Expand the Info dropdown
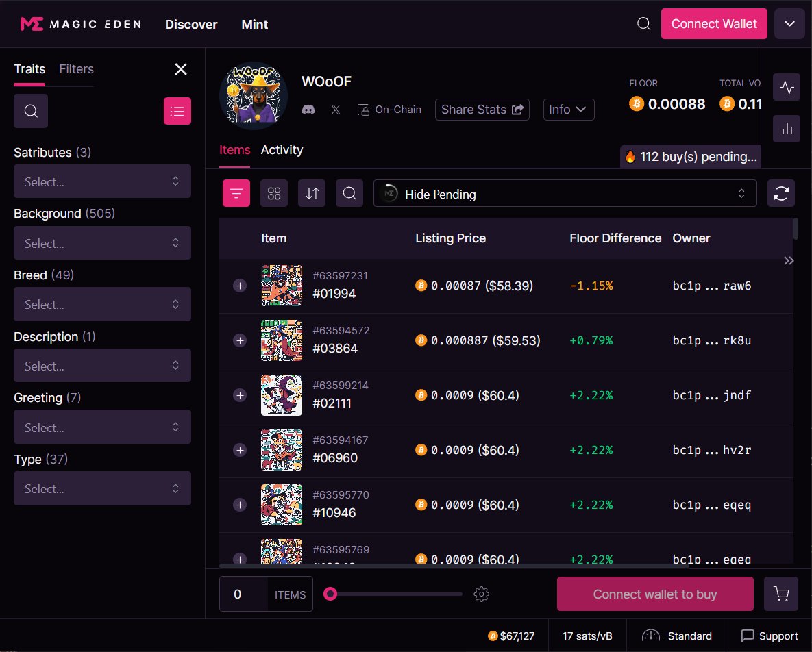 [x=569, y=110]
